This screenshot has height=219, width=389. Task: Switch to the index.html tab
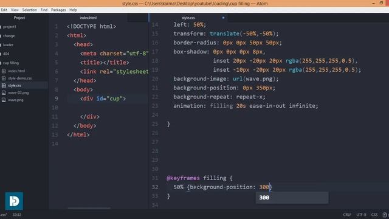[88, 18]
